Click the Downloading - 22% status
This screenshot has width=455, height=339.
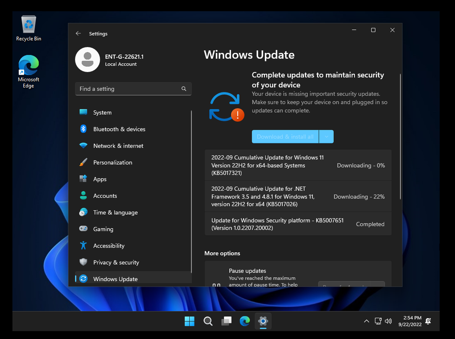[x=359, y=197]
